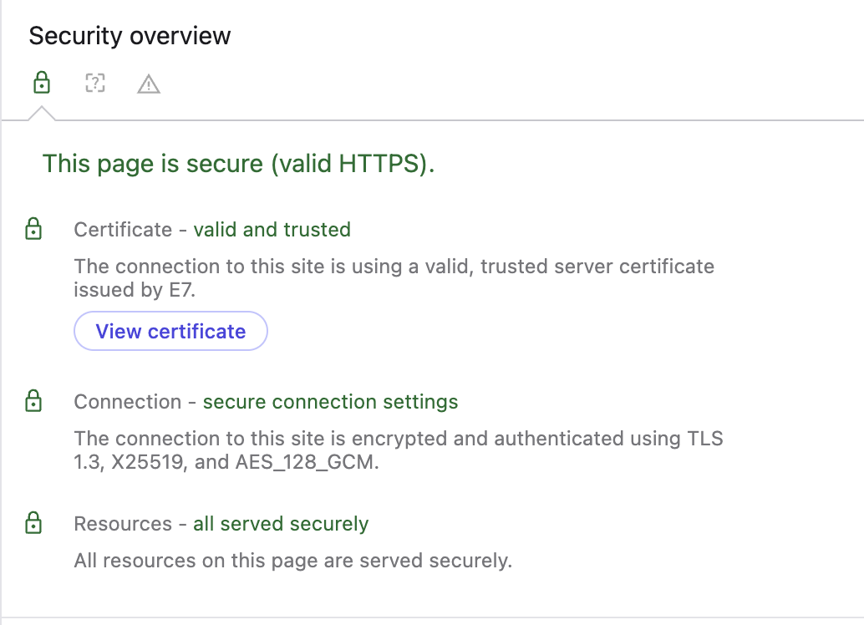This screenshot has height=625, width=864.
Task: Click the valid and trusted status text
Action: point(272,229)
